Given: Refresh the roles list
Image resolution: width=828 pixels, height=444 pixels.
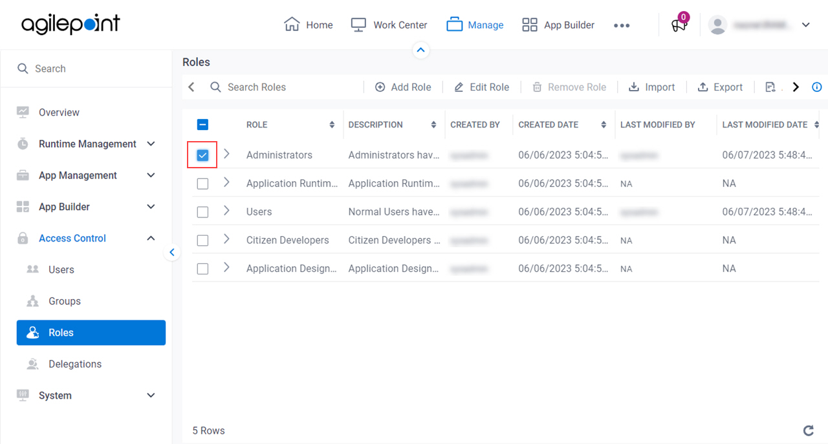Looking at the screenshot, I should tap(808, 430).
